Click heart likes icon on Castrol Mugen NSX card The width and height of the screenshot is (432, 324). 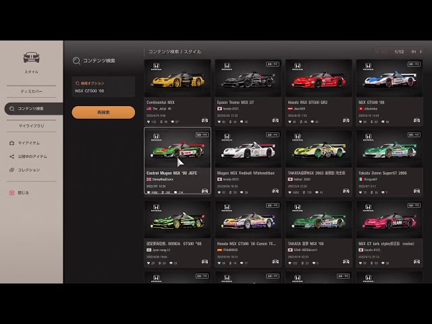pos(148,192)
